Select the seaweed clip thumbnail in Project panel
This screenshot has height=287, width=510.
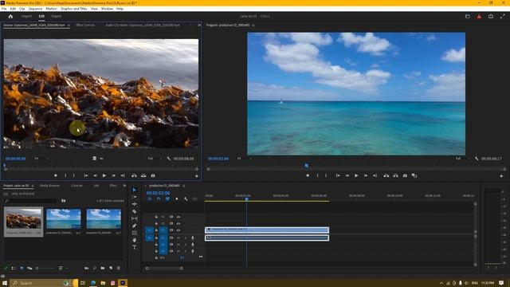[x=23, y=218]
